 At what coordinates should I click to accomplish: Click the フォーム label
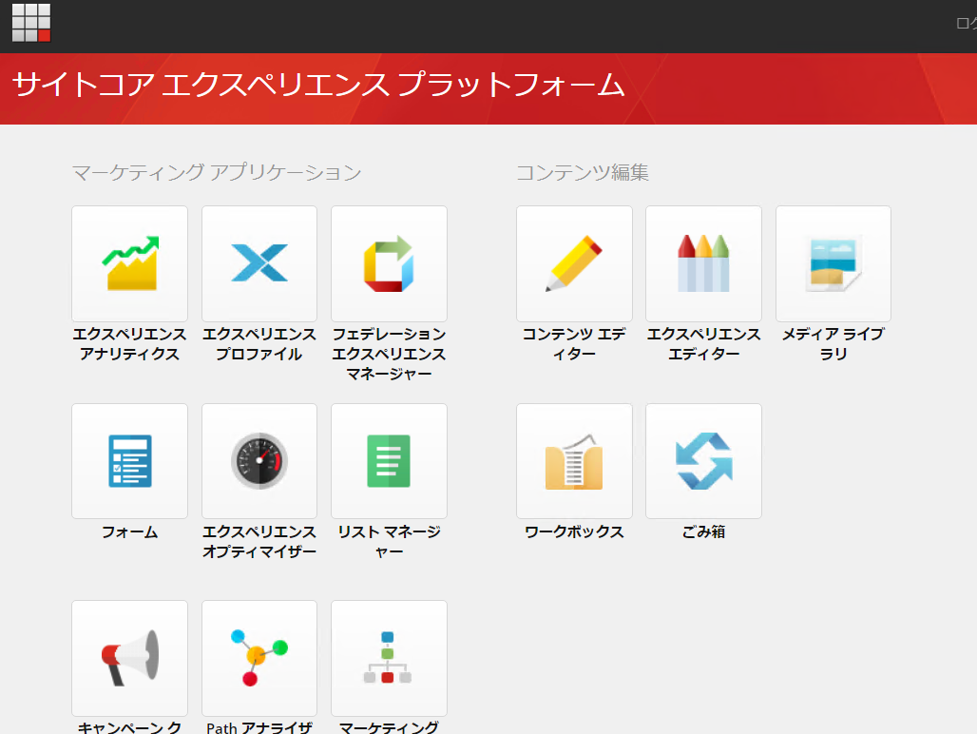click(129, 531)
